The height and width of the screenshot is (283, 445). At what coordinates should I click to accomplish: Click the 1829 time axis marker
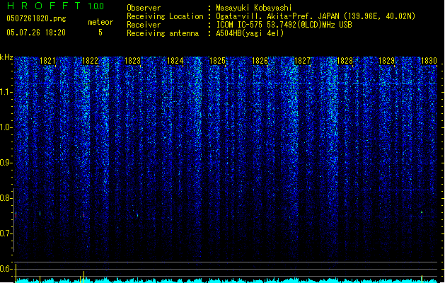pyautogui.click(x=387, y=61)
